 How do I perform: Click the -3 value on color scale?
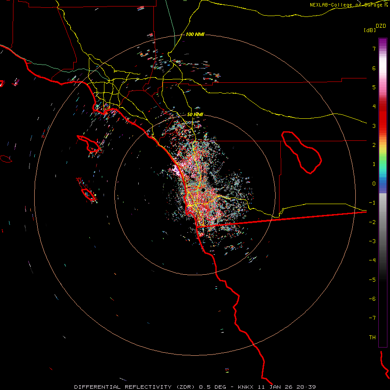point(372,241)
